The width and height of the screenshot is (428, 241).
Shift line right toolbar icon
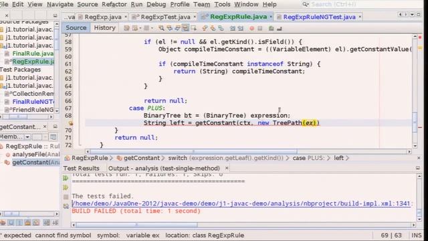pos(241,28)
